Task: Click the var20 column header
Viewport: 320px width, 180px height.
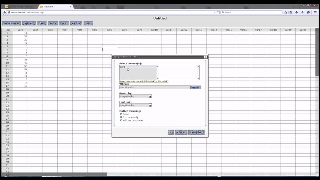Action: pyautogui.click(x=303, y=30)
